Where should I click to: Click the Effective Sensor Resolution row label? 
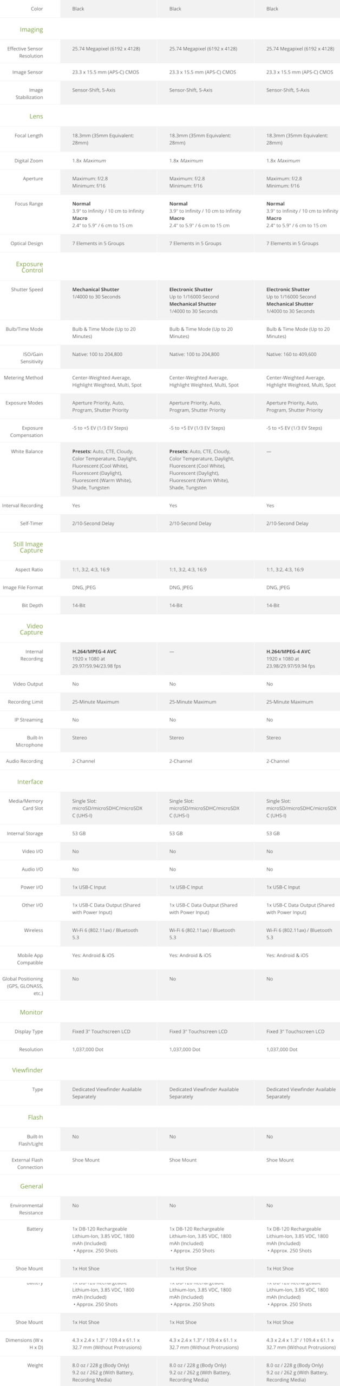coord(25,53)
